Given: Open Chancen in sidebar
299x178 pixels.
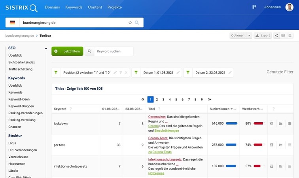Looking at the screenshot, I should (x=15, y=127).
